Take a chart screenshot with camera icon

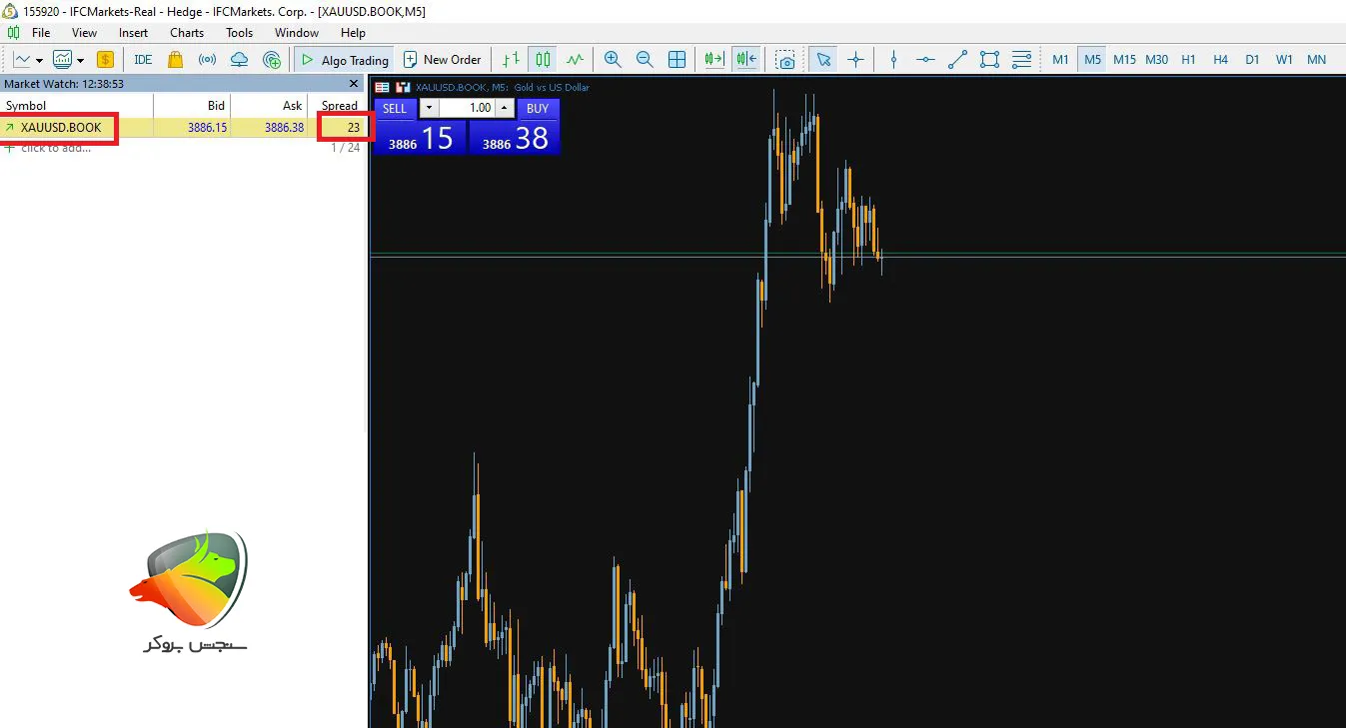(x=786, y=60)
